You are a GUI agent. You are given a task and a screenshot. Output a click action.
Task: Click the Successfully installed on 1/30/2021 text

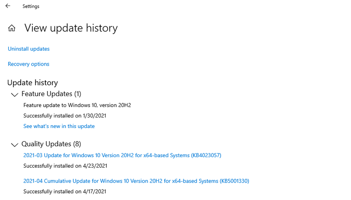point(65,116)
